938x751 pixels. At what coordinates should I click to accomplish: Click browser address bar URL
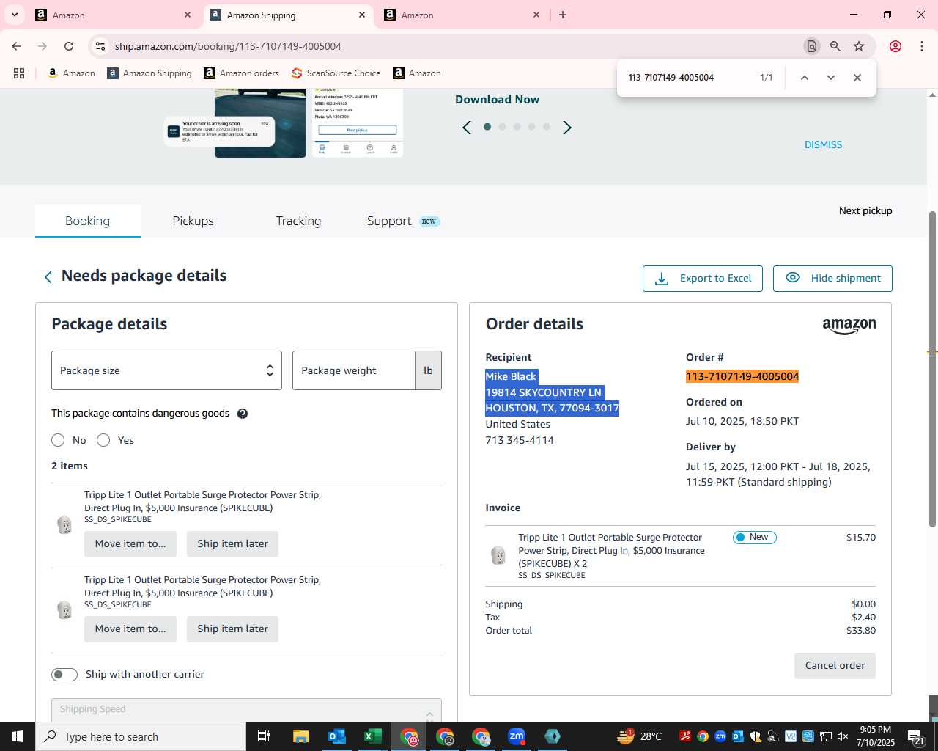(228, 46)
